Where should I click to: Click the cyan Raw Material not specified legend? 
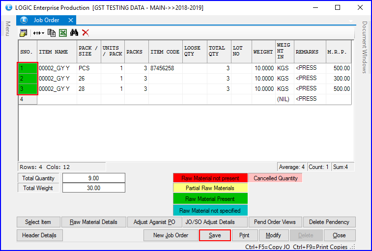pos(210,210)
